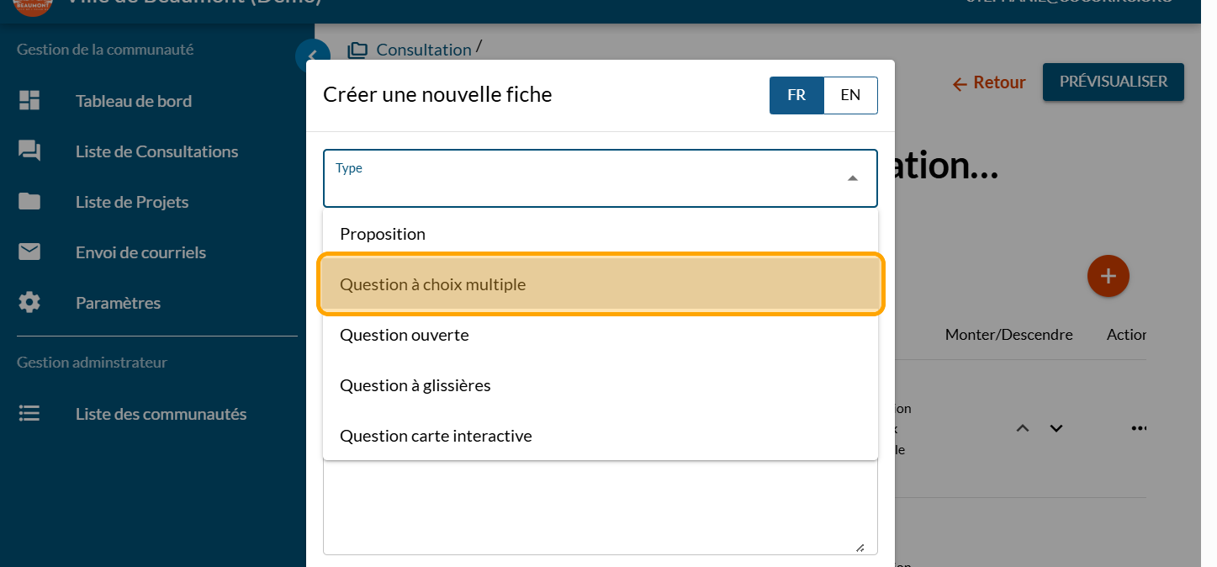The width and height of the screenshot is (1217, 567).
Task: Select Proposition from the type list
Action: [x=383, y=234]
